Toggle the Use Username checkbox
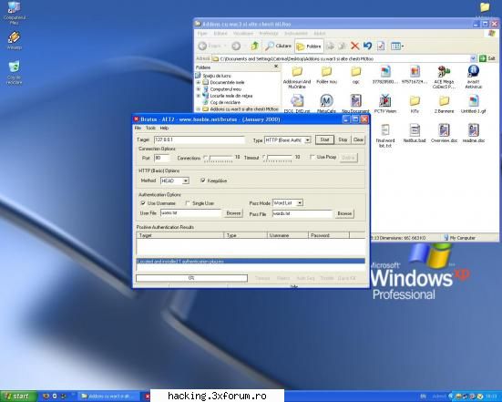The height and width of the screenshot is (402, 502). (x=143, y=203)
